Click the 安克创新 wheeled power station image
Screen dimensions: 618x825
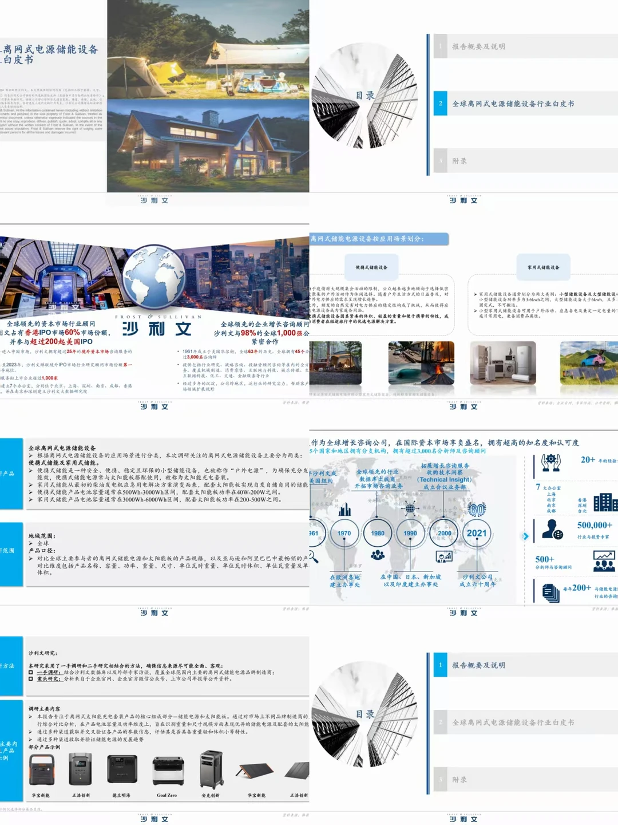point(211,770)
